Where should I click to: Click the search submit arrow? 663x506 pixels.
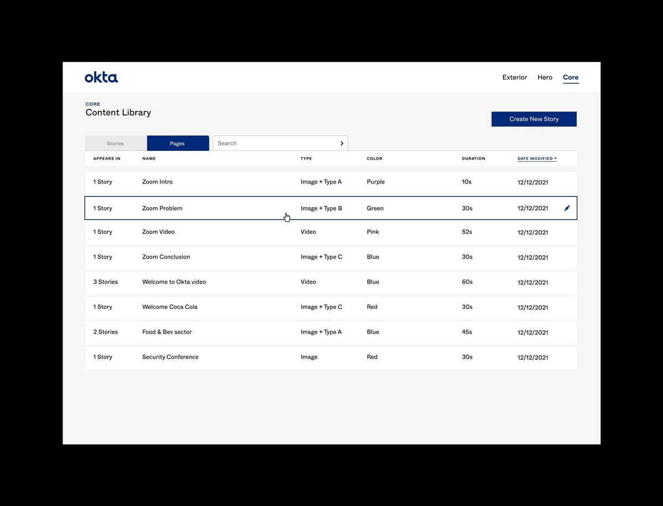pos(342,143)
